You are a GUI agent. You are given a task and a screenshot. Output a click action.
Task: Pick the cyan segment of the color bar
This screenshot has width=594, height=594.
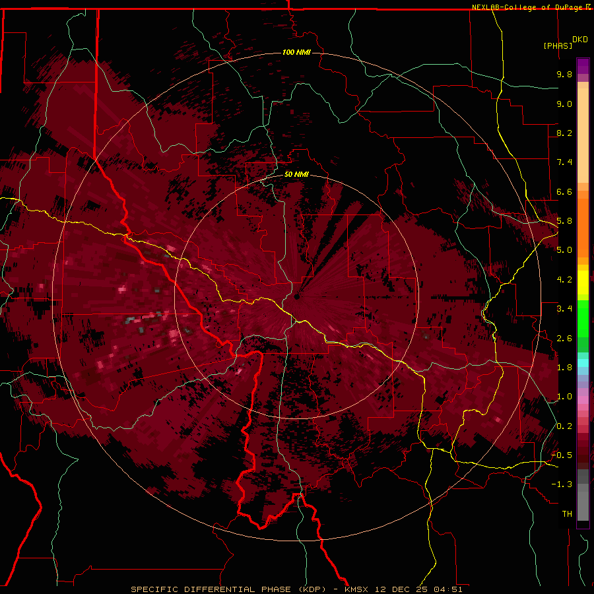tap(583, 363)
